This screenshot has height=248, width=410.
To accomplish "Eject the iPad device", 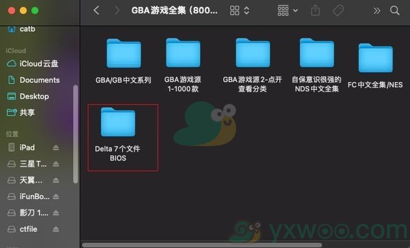I will (56, 148).
